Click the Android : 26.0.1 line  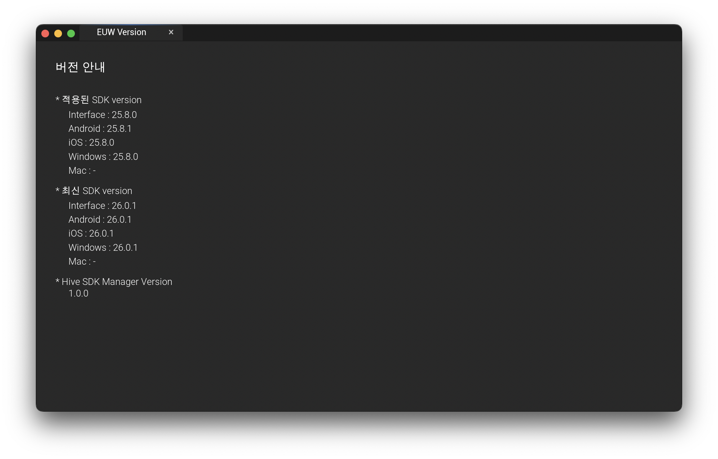tap(100, 220)
